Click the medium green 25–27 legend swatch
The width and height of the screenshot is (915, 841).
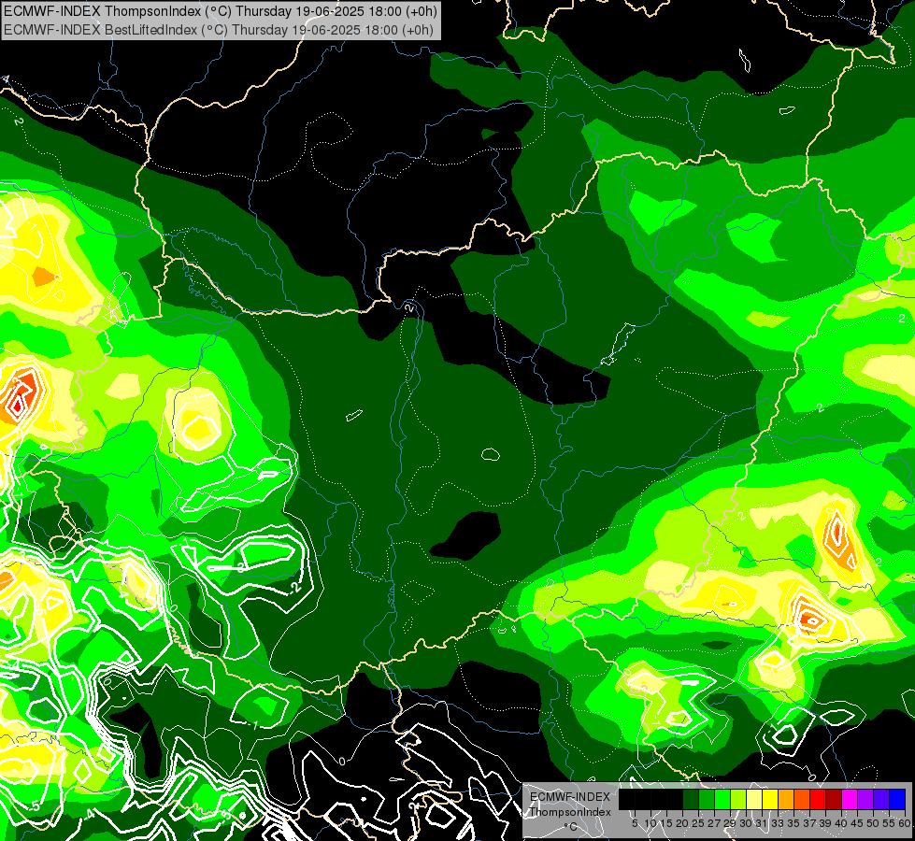tap(707, 799)
